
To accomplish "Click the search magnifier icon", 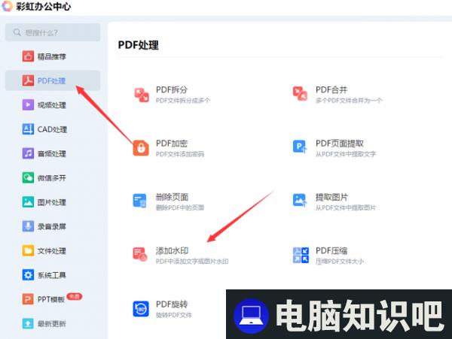I will click(17, 32).
